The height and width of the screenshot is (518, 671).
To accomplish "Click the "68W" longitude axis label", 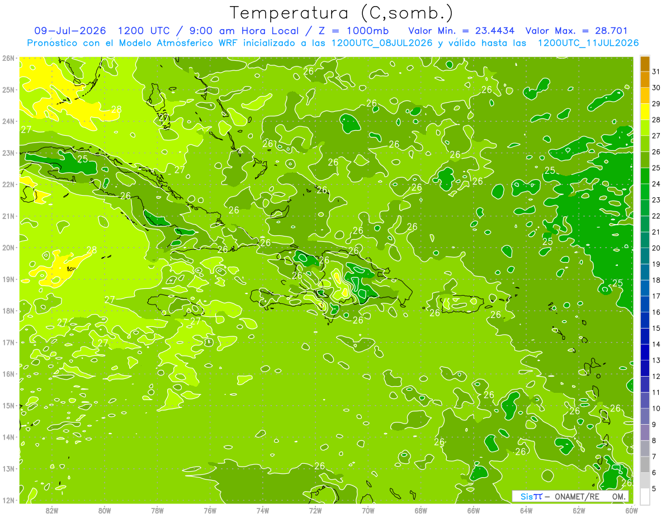I will pos(421,511).
